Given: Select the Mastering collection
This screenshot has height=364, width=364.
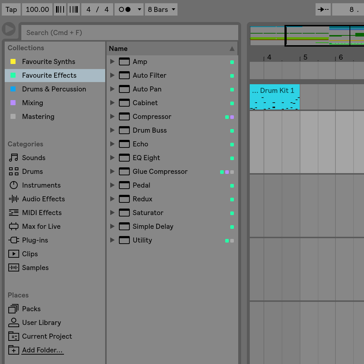Looking at the screenshot, I should [55, 116].
